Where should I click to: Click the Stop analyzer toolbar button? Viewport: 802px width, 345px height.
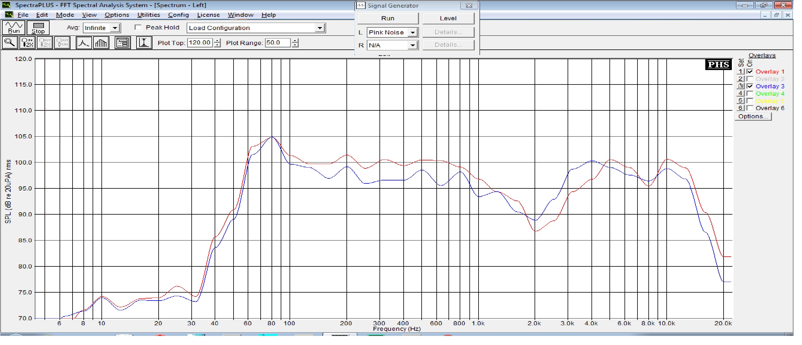pyautogui.click(x=38, y=28)
